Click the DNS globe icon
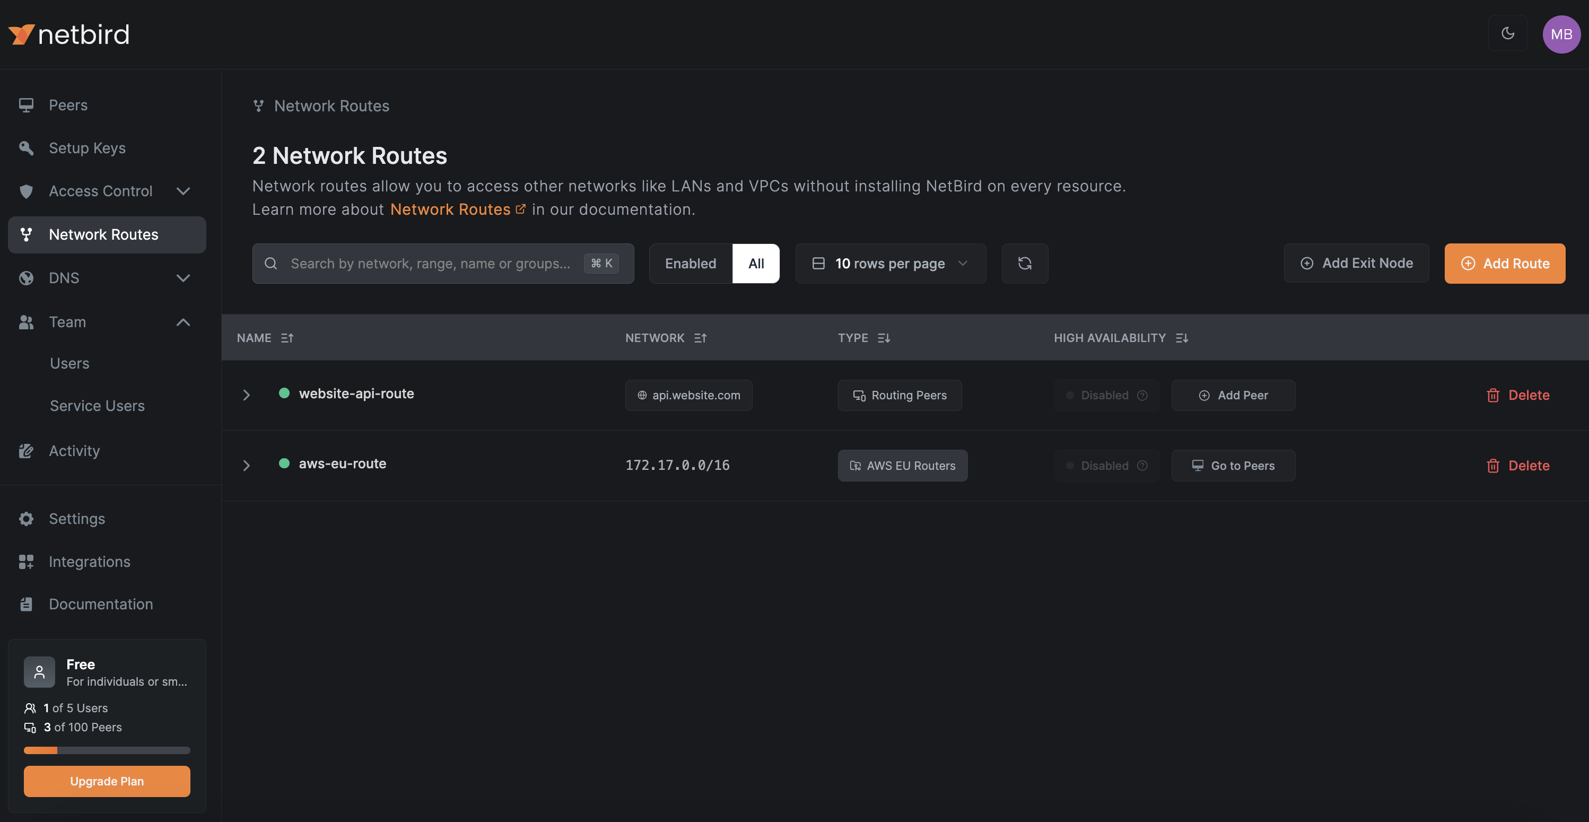The width and height of the screenshot is (1589, 822). (x=26, y=277)
